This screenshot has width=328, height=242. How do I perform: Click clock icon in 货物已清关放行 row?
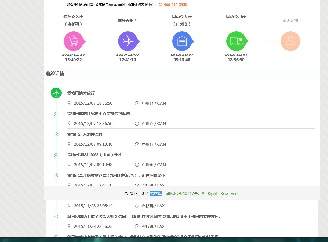(137, 103)
